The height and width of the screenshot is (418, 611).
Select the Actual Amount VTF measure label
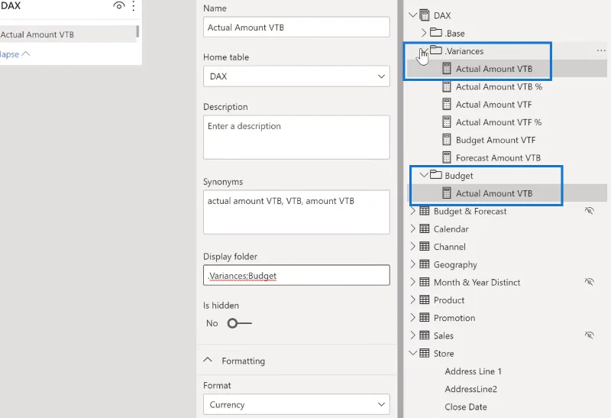pos(493,105)
